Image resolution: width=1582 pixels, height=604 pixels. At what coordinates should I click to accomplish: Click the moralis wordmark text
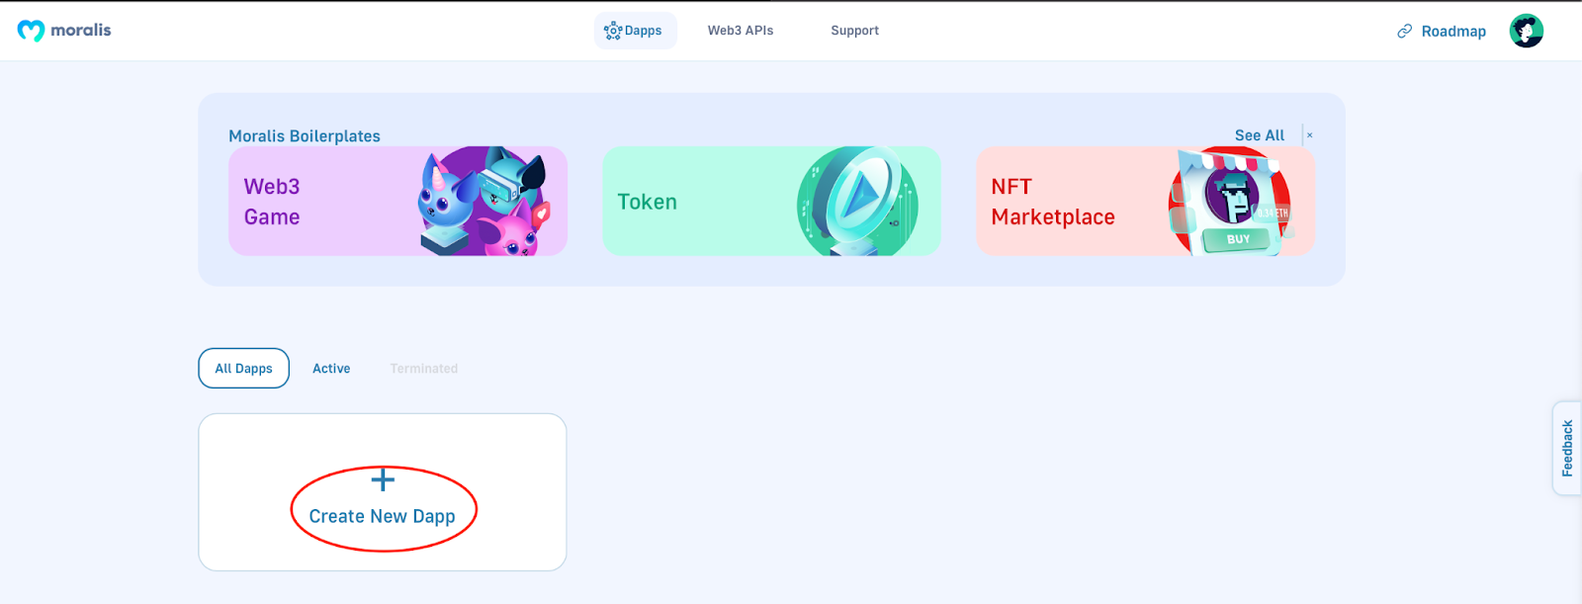click(81, 30)
